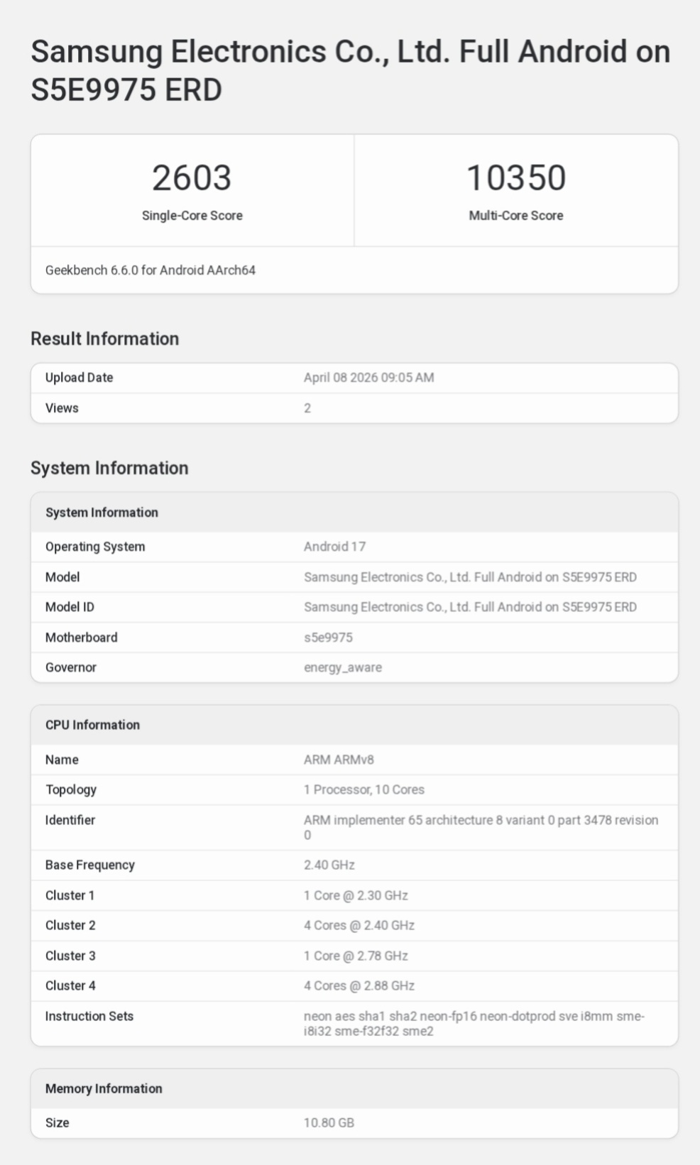
Task: Click the Model ID row value
Action: pos(470,607)
